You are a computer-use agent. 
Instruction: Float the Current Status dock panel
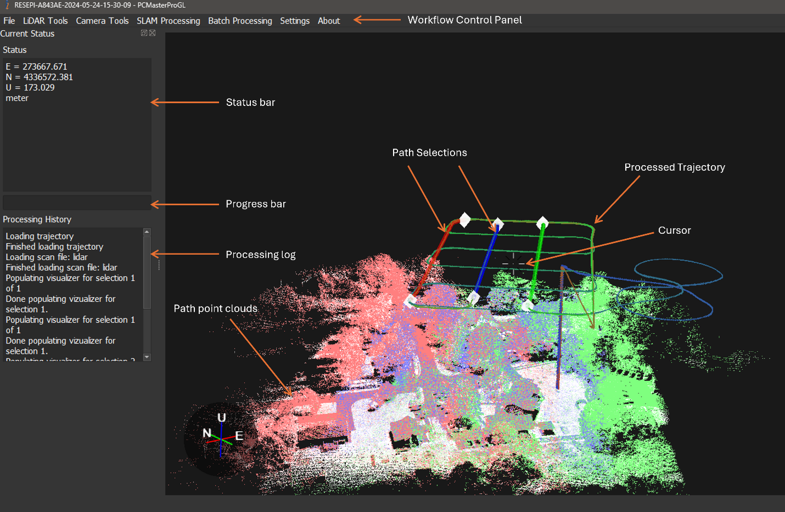pyautogui.click(x=144, y=33)
